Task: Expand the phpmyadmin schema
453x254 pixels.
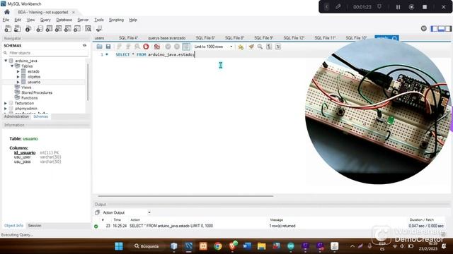Action: pyautogui.click(x=6, y=109)
